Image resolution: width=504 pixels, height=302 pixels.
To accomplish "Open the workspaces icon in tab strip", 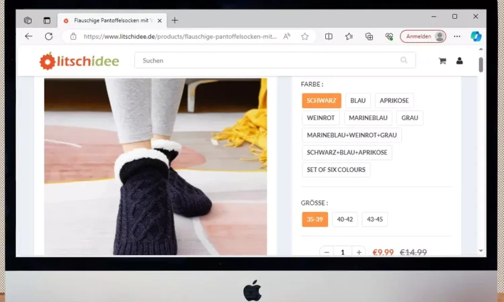I will click(x=28, y=21).
